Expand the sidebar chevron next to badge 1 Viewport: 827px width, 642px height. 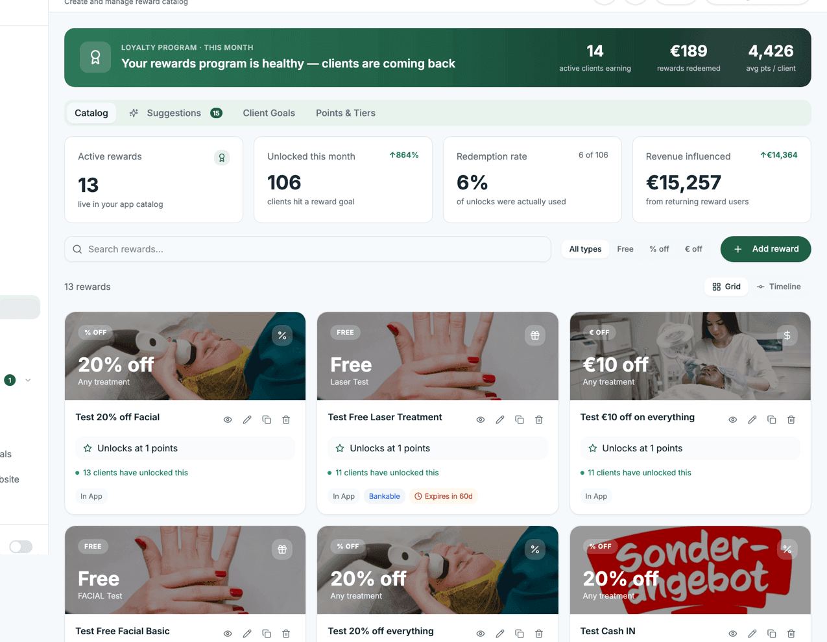click(x=28, y=380)
